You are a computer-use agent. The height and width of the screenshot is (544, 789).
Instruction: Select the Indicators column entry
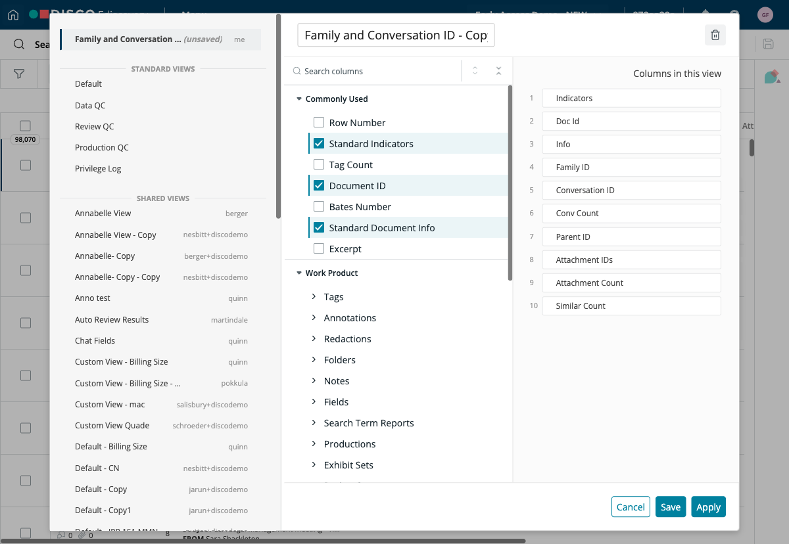[631, 98]
